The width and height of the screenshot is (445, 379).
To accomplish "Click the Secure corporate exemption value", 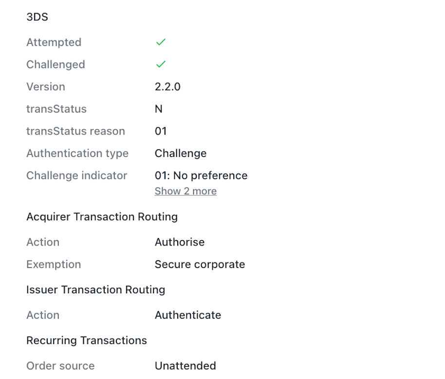I will [200, 265].
